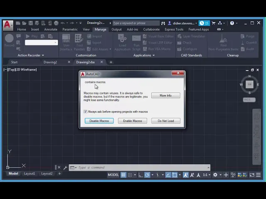The height and width of the screenshot is (199, 266).
Task: Switch to the Home ribbon tab
Action: 22,29
